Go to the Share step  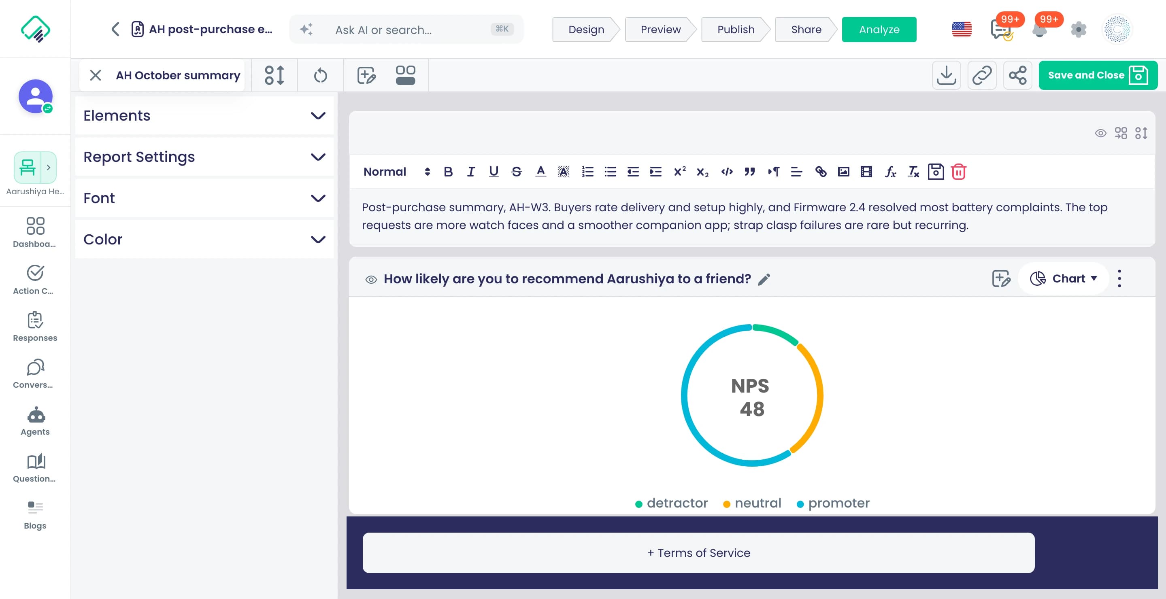(806, 30)
